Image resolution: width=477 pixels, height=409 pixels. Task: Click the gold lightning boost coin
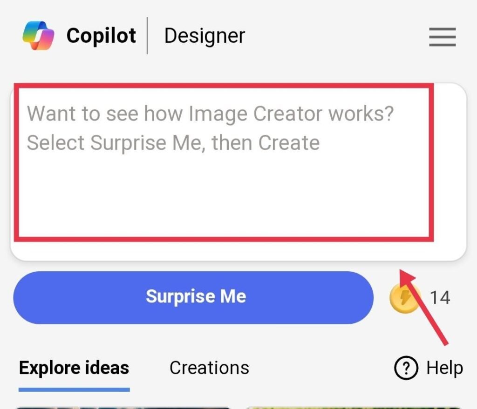tap(404, 298)
